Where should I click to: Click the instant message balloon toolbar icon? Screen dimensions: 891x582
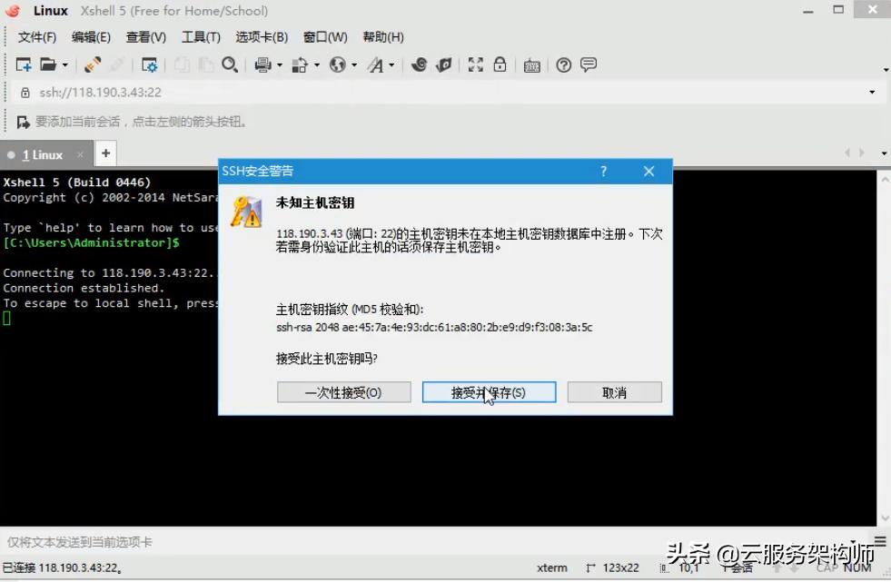589,64
